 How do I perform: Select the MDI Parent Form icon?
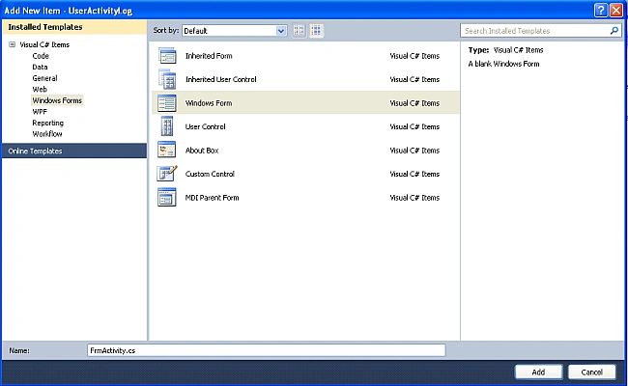[x=166, y=197]
